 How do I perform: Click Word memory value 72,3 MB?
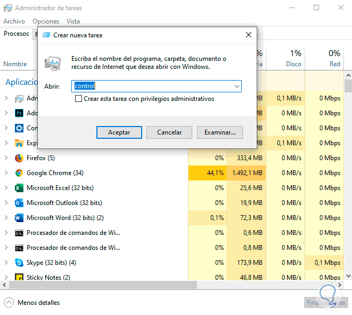click(x=251, y=218)
